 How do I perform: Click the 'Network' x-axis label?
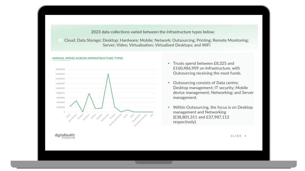click(x=99, y=117)
